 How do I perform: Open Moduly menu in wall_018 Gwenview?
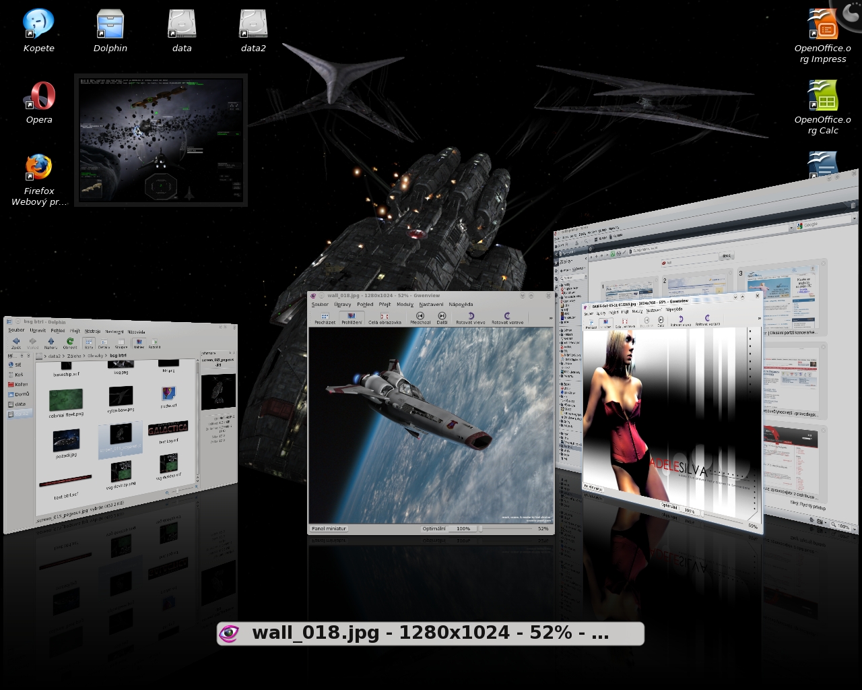[x=405, y=305]
